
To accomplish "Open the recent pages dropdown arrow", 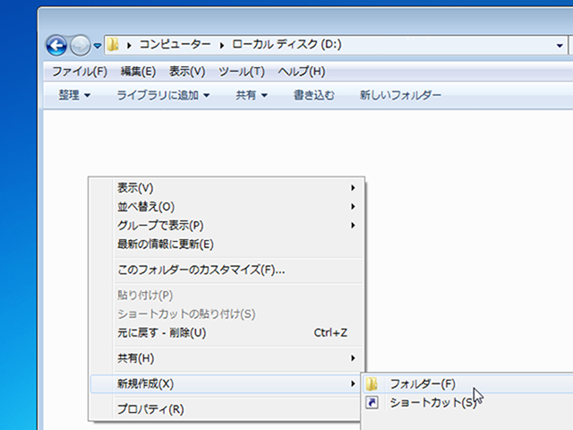I will click(x=98, y=46).
